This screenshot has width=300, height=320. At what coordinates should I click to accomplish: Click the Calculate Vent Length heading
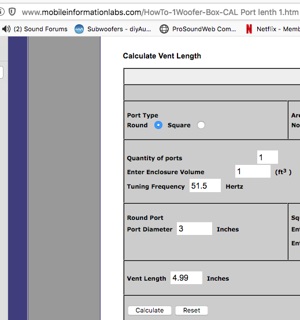click(162, 56)
